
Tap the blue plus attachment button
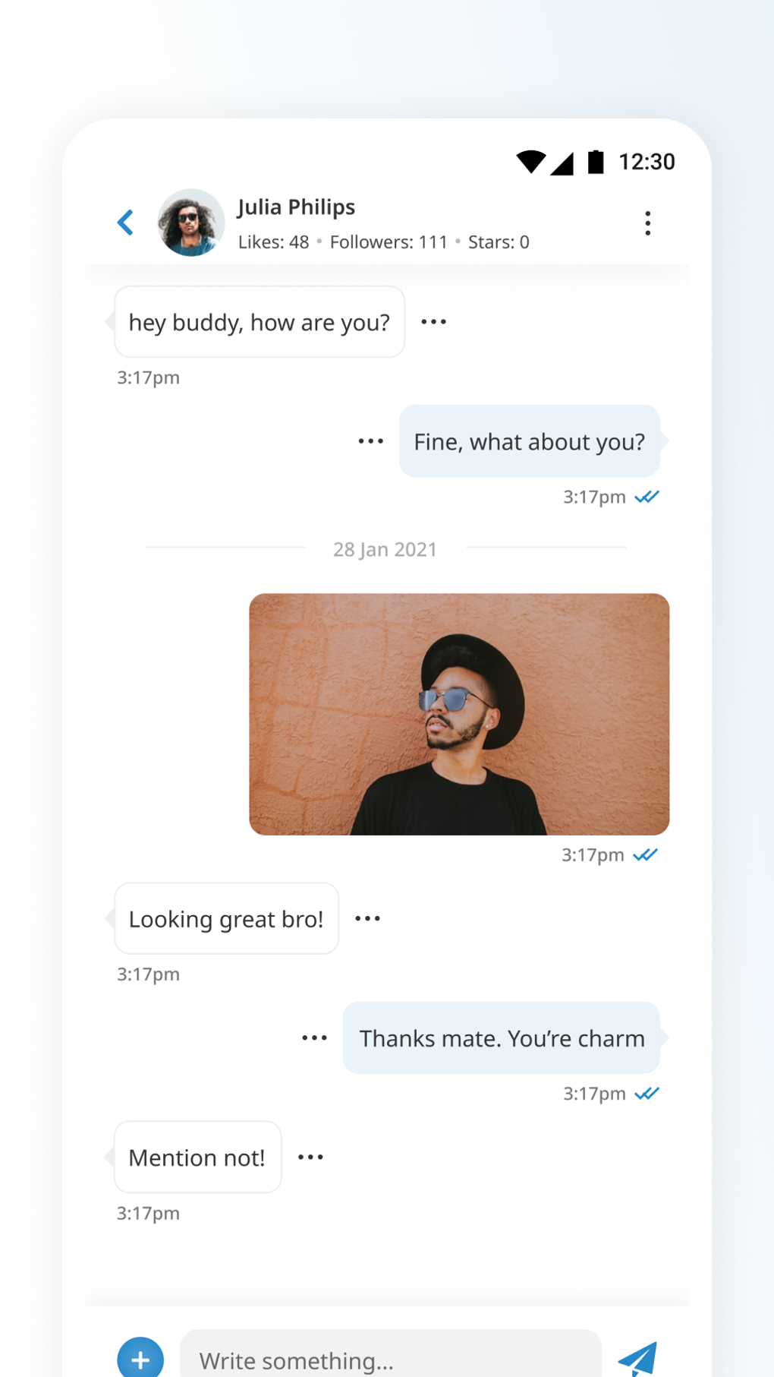[140, 1359]
